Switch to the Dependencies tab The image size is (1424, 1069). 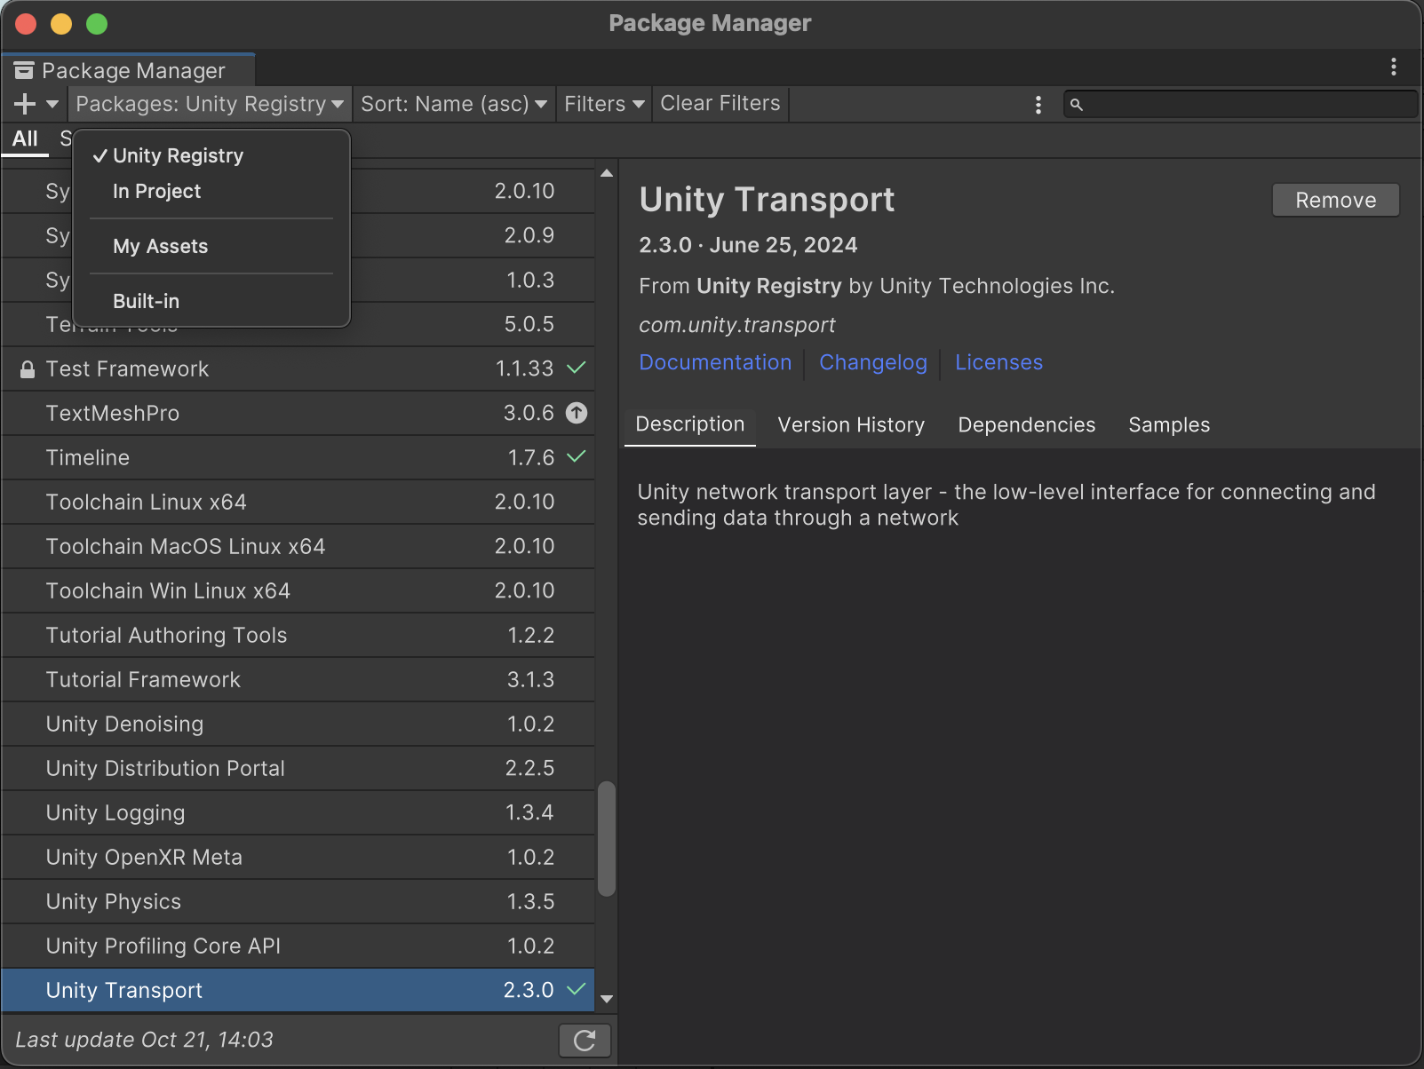(x=1026, y=424)
